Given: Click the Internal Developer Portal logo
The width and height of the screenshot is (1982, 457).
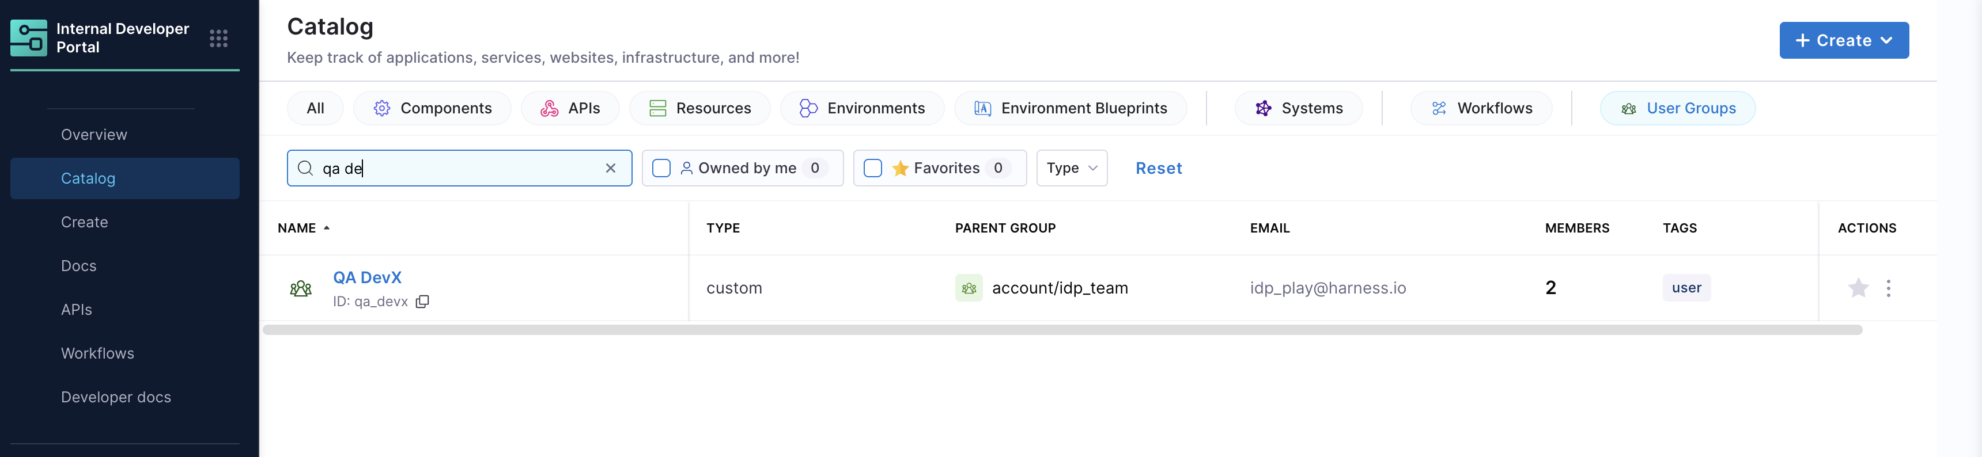Looking at the screenshot, I should [28, 39].
